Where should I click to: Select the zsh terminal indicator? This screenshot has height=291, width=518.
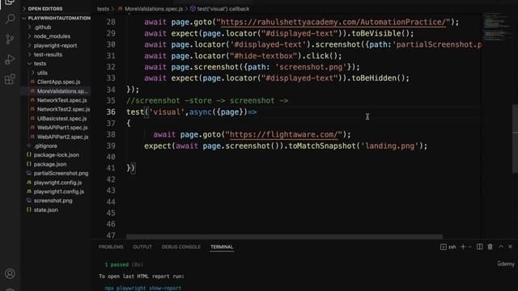pyautogui.click(x=448, y=247)
